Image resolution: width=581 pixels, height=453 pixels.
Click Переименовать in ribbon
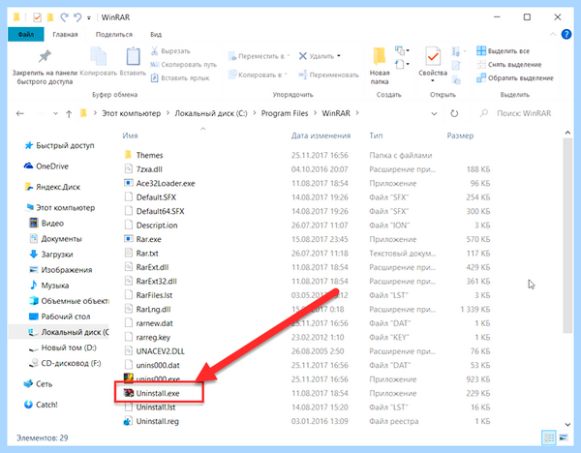click(x=328, y=75)
